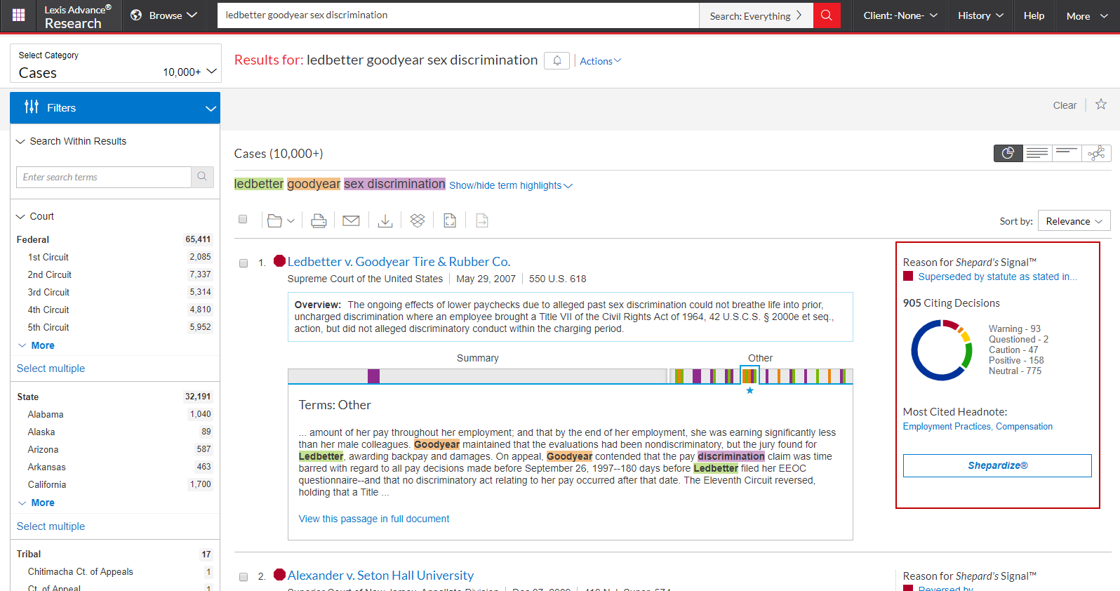Filter by 5th Circuit court
Viewport: 1120px width, 591px height.
coord(48,327)
